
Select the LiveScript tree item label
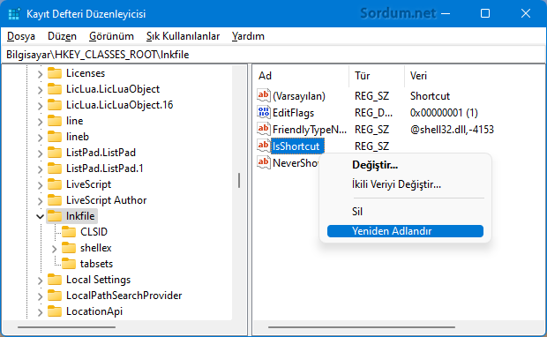88,184
